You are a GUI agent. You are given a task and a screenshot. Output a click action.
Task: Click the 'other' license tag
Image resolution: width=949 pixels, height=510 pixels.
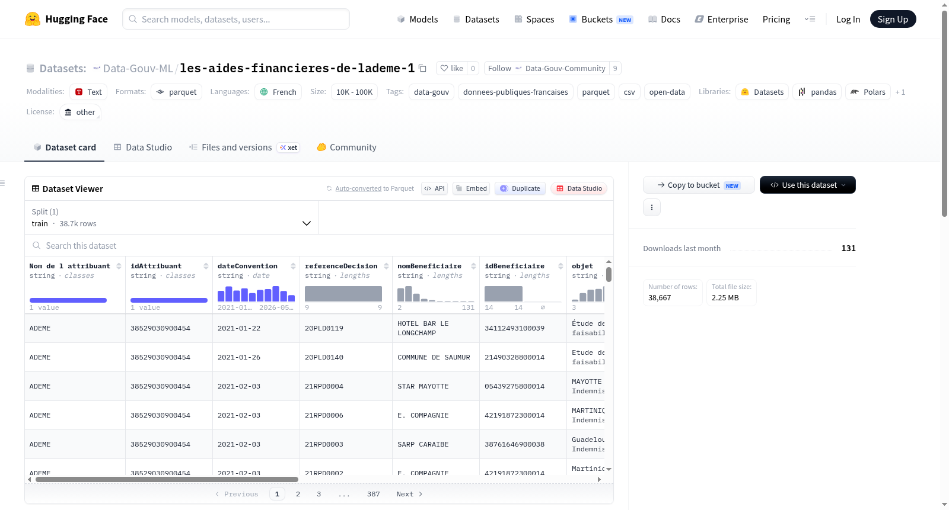click(80, 112)
